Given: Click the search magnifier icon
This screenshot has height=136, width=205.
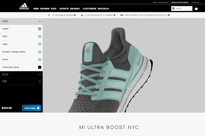Looking at the screenshot, I should 173,9.
